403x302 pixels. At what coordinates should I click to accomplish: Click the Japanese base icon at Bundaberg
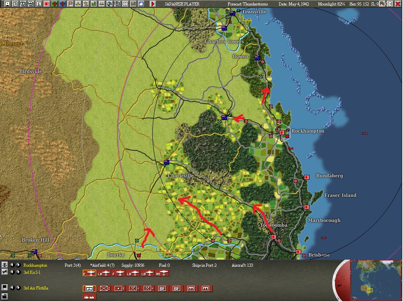click(307, 177)
